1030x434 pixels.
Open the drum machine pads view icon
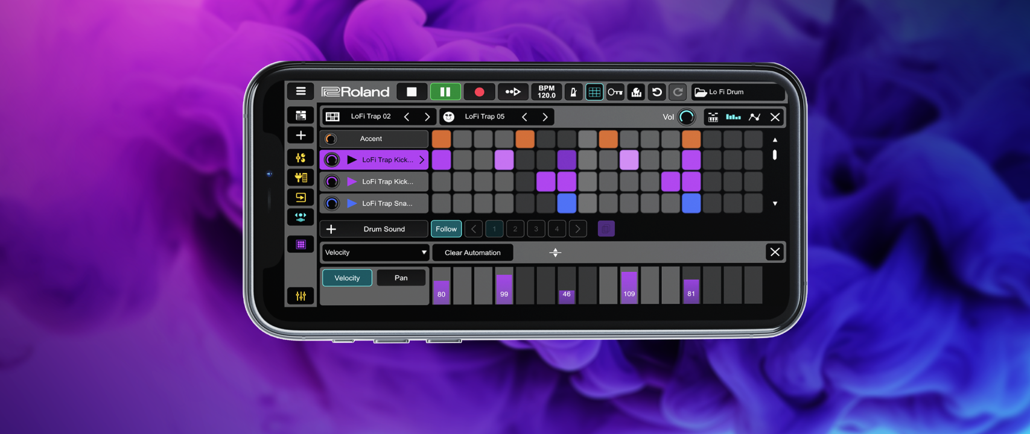(713, 117)
